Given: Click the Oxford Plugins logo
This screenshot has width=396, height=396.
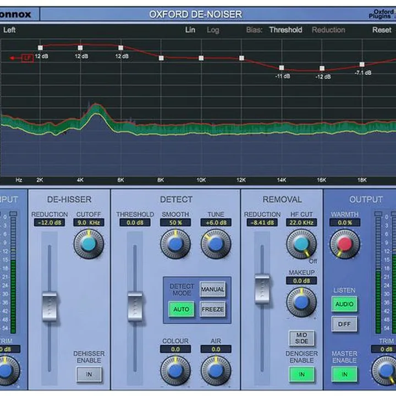Looking at the screenshot, I should tap(382, 14).
